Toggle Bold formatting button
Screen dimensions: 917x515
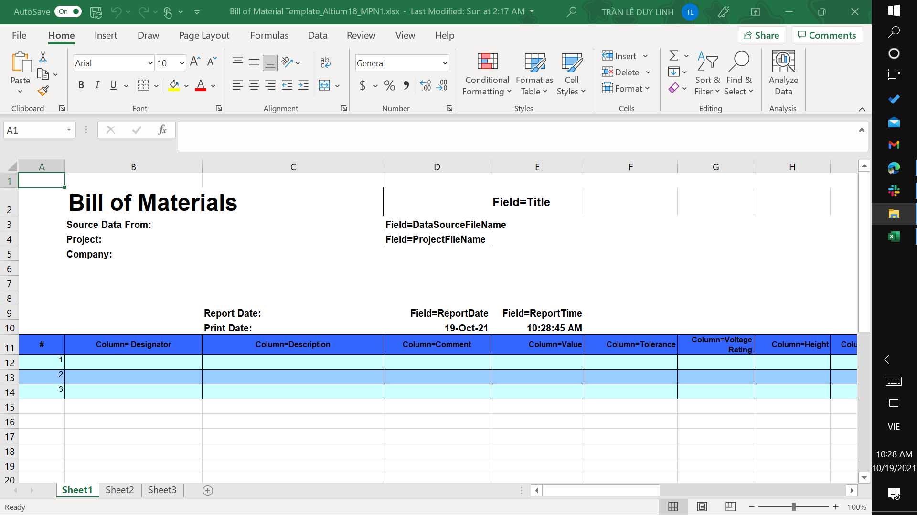[x=81, y=85]
